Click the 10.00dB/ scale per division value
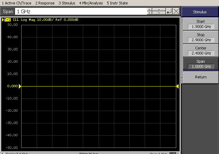This screenshot has width=219, height=154. 45,20
